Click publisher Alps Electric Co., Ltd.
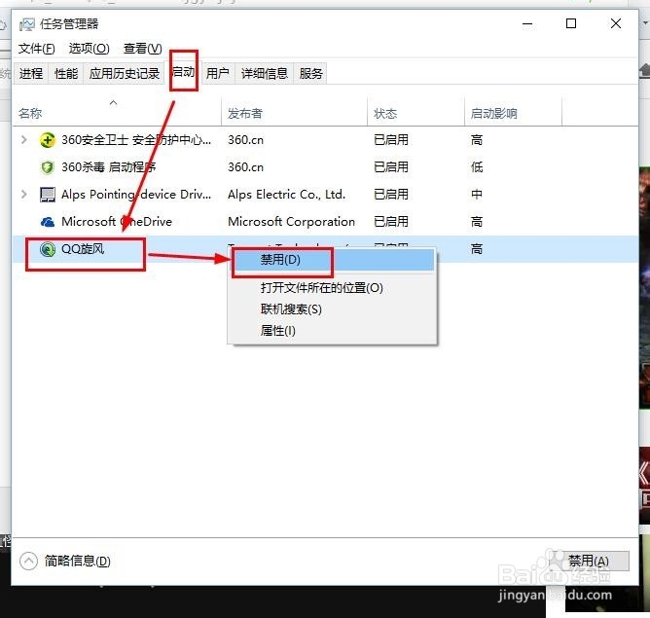This screenshot has width=650, height=618. 286,195
